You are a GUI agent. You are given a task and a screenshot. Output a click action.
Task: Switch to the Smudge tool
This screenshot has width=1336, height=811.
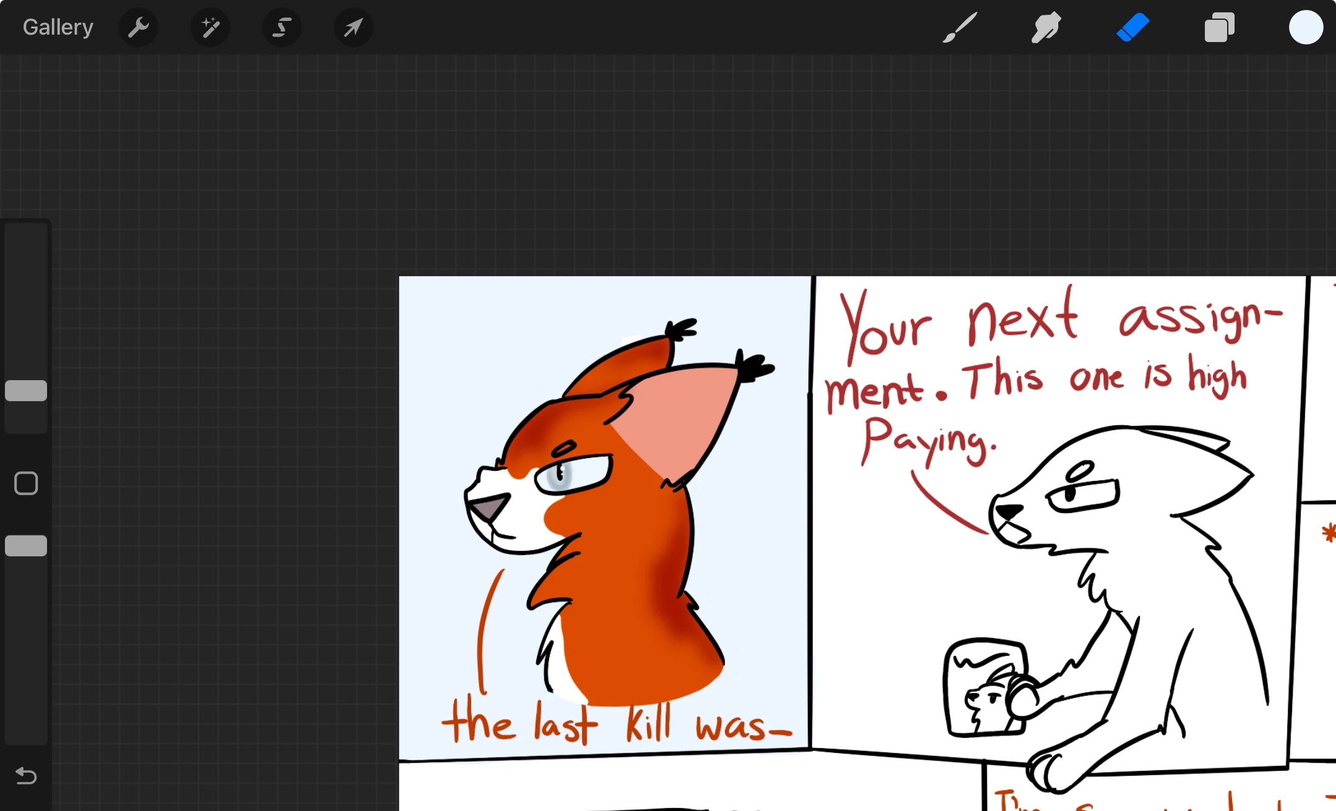1045,27
